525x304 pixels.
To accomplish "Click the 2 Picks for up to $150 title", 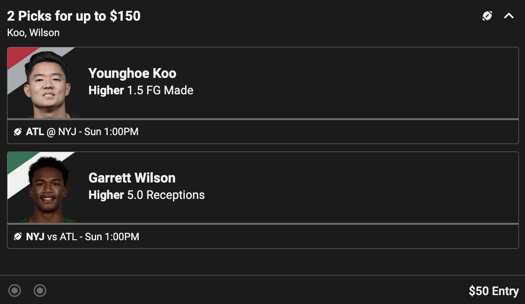I will 74,16.
